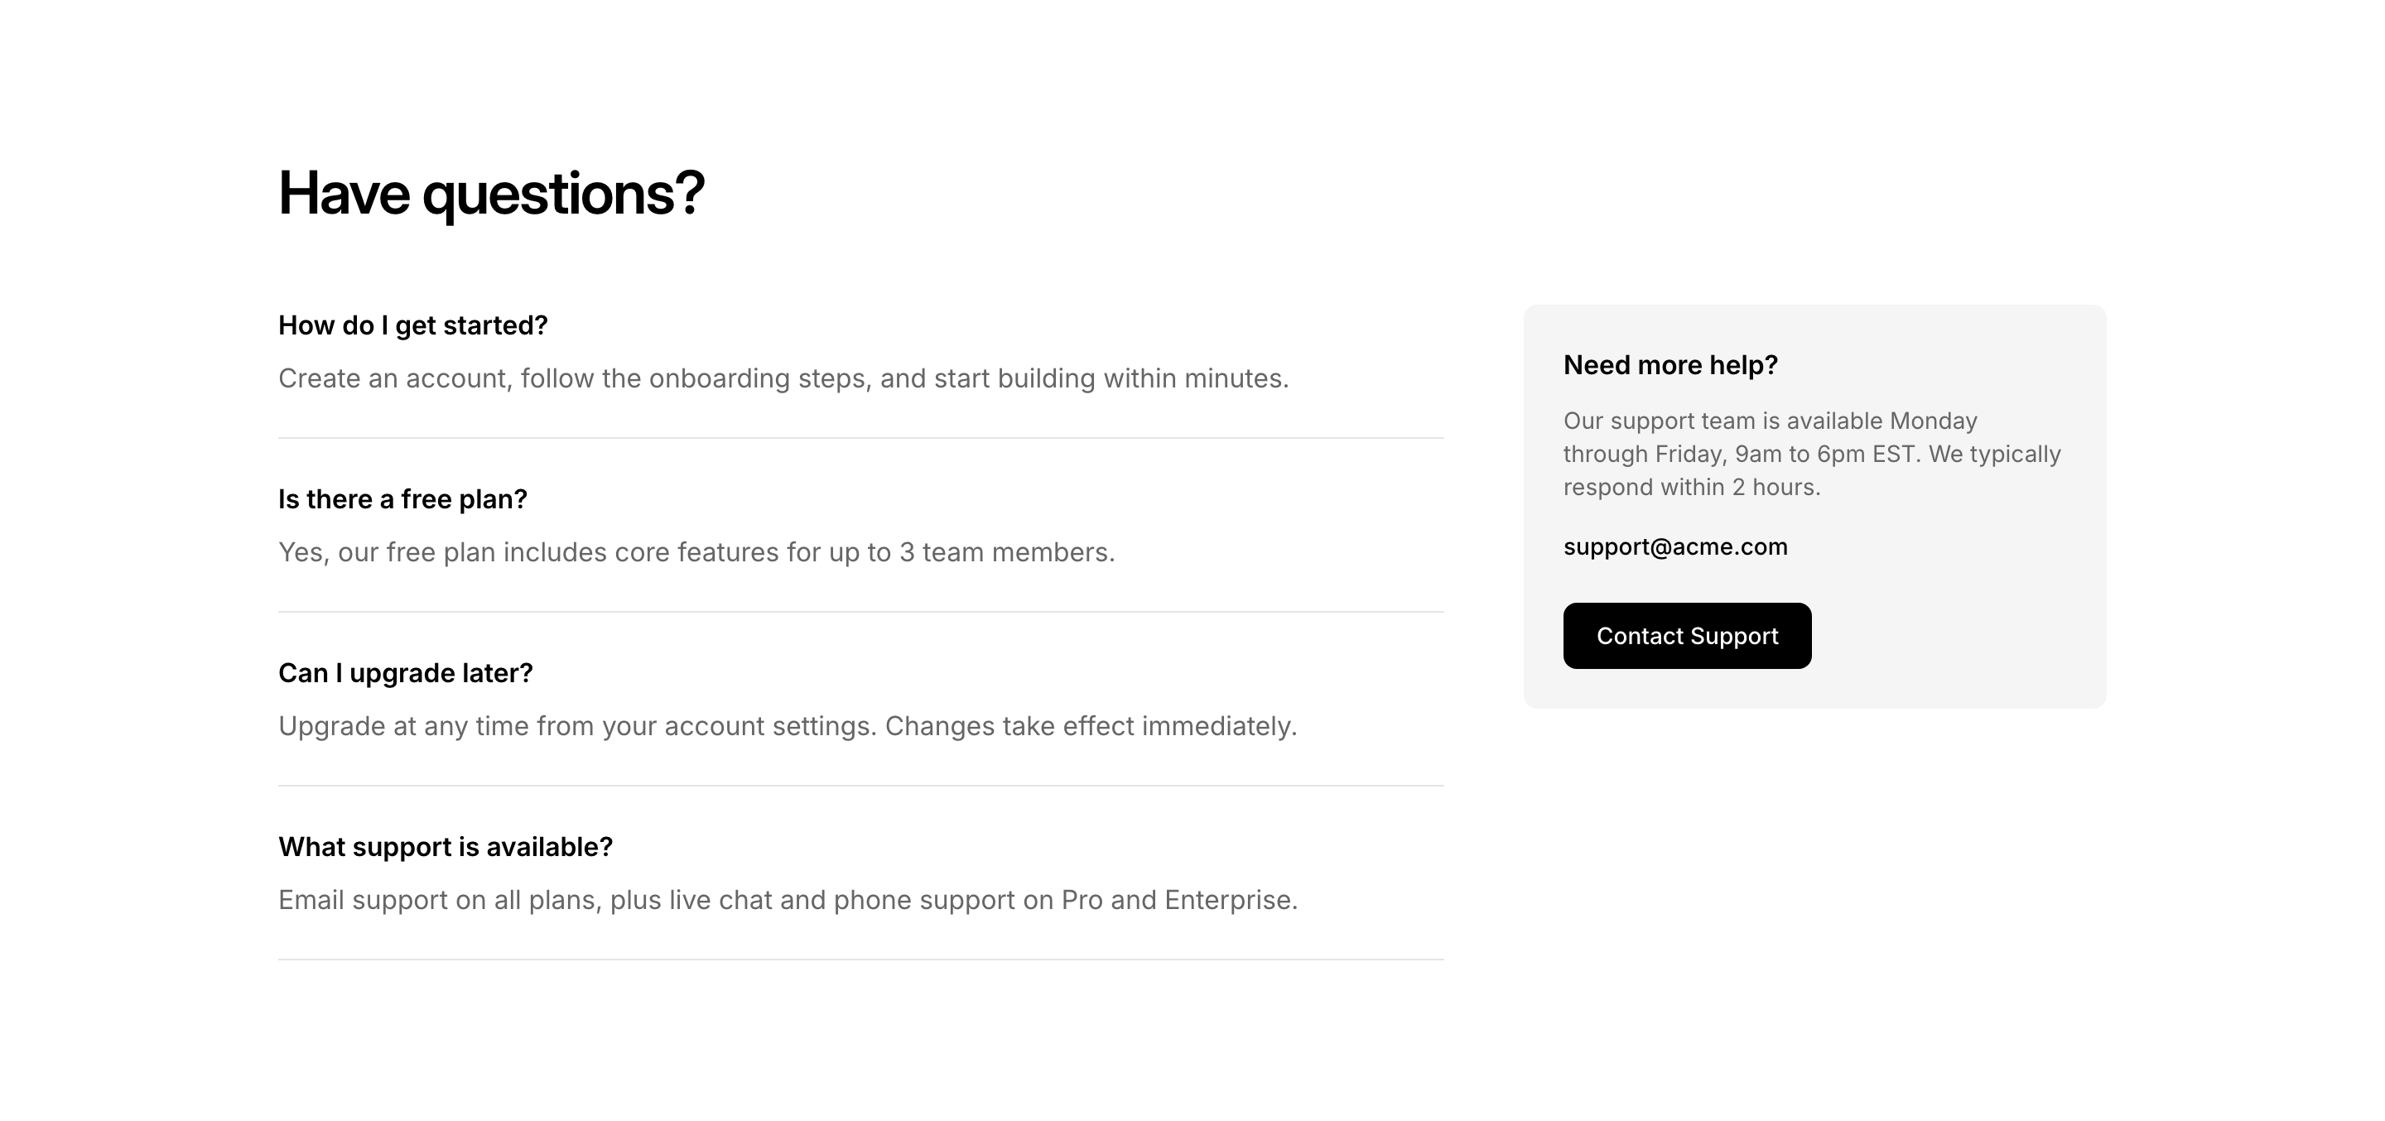Click the answer mentioning live chat and phone
2385x1121 pixels.
pyautogui.click(x=787, y=901)
